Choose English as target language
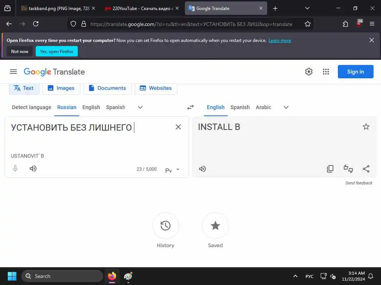Viewport: 381px width, 285px height. click(x=216, y=107)
